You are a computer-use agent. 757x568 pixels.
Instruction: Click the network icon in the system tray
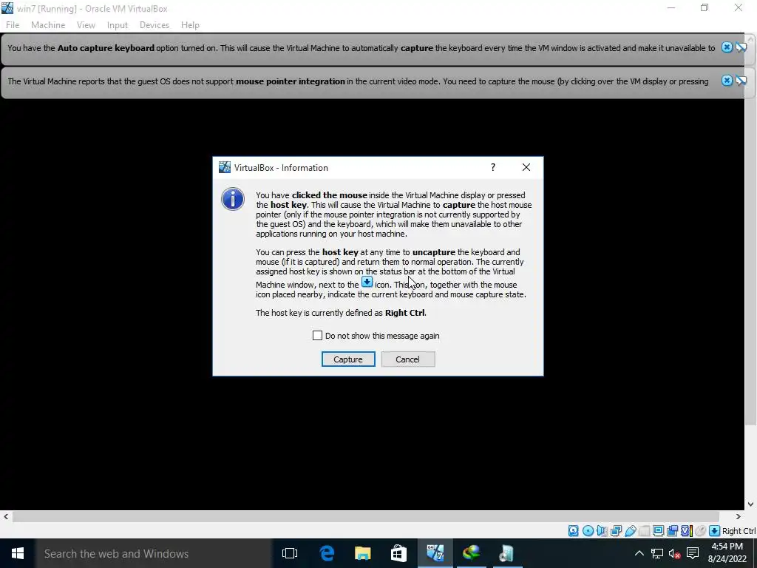(656, 553)
